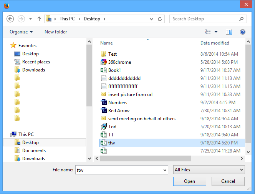Refresh the Desktop folder view

[x=160, y=19]
